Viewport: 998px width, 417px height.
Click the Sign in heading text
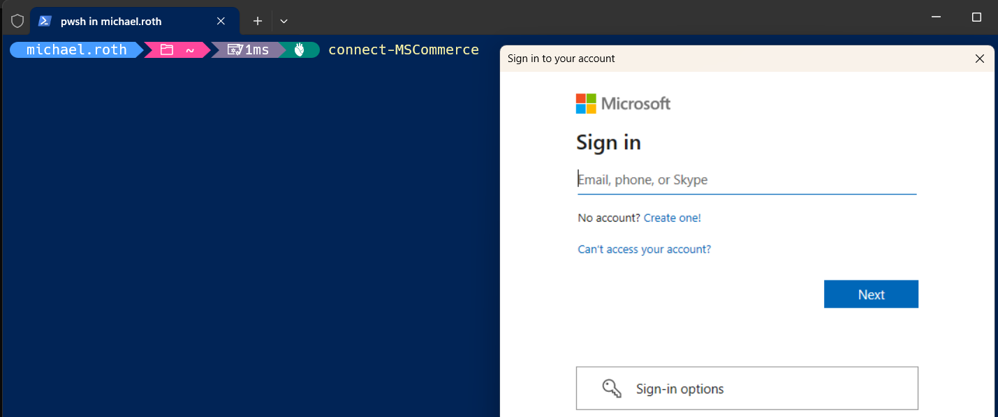pos(608,142)
